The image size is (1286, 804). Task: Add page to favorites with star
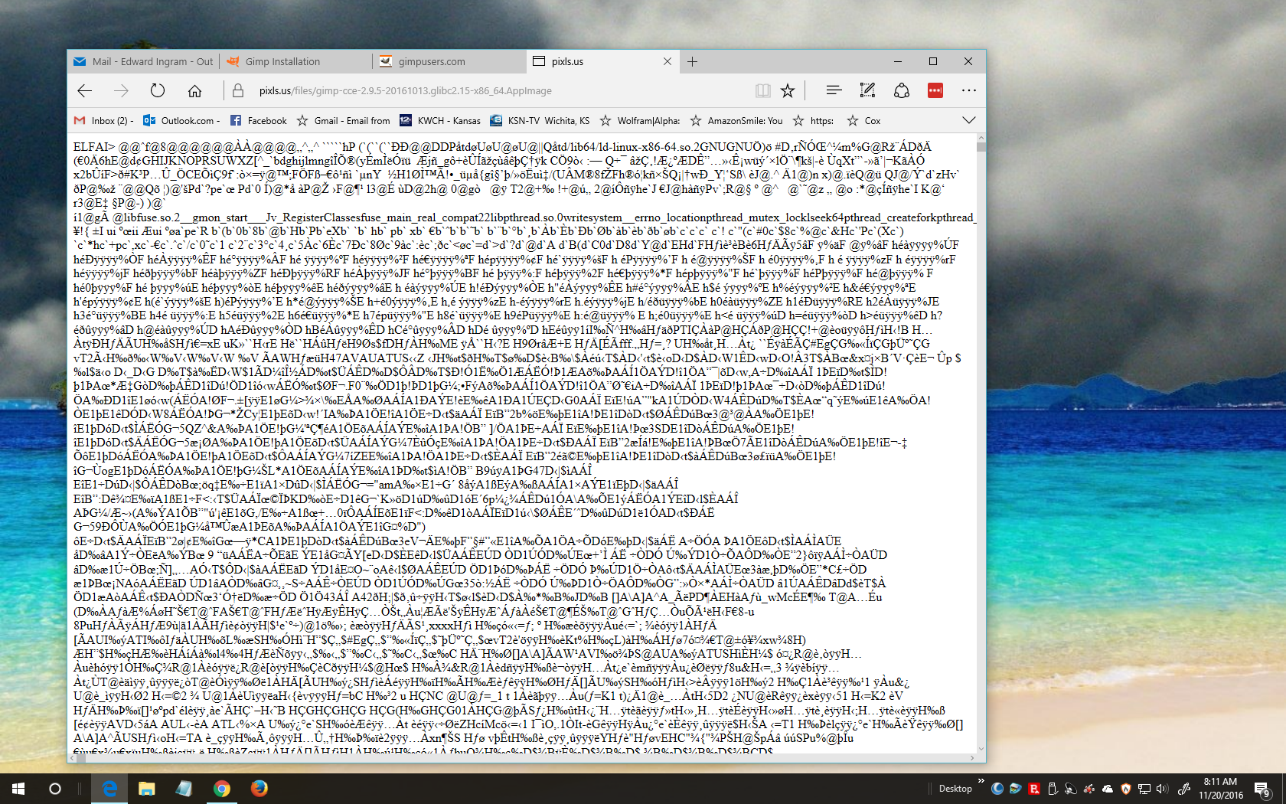[x=788, y=90]
